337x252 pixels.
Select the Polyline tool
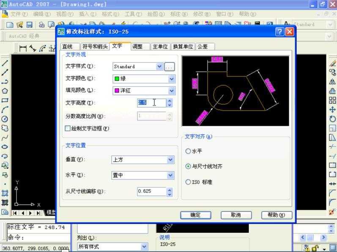(5, 82)
